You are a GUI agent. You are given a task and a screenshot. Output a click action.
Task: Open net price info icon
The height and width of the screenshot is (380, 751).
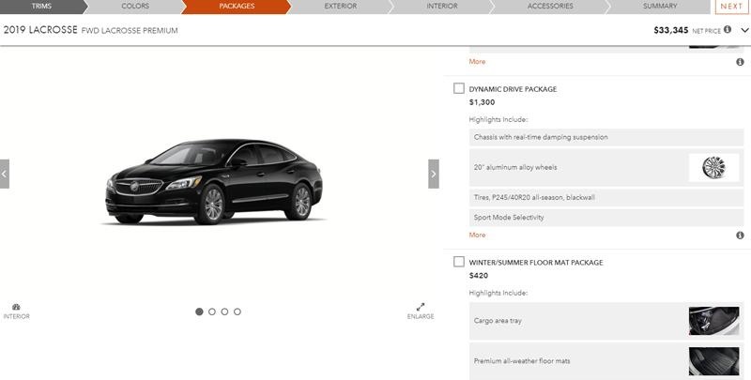click(x=727, y=30)
